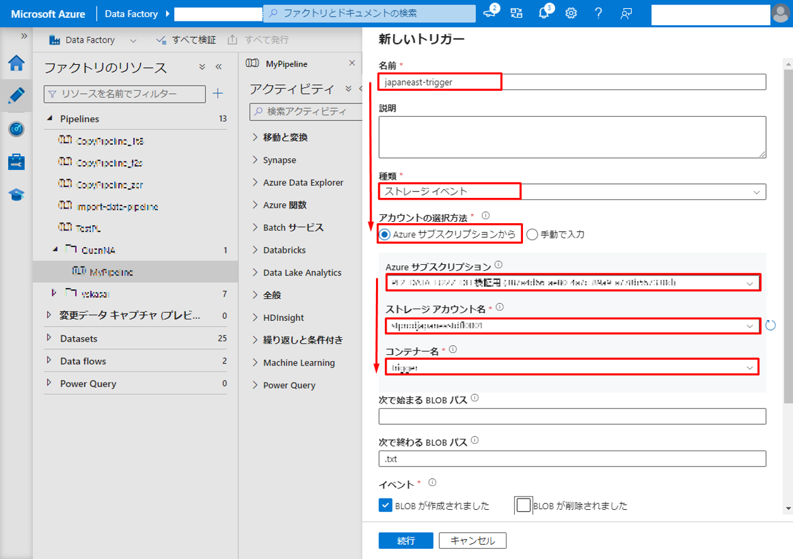The width and height of the screenshot is (793, 559).
Task: Select the Azure サブスクリプションから radio button
Action: (x=384, y=234)
